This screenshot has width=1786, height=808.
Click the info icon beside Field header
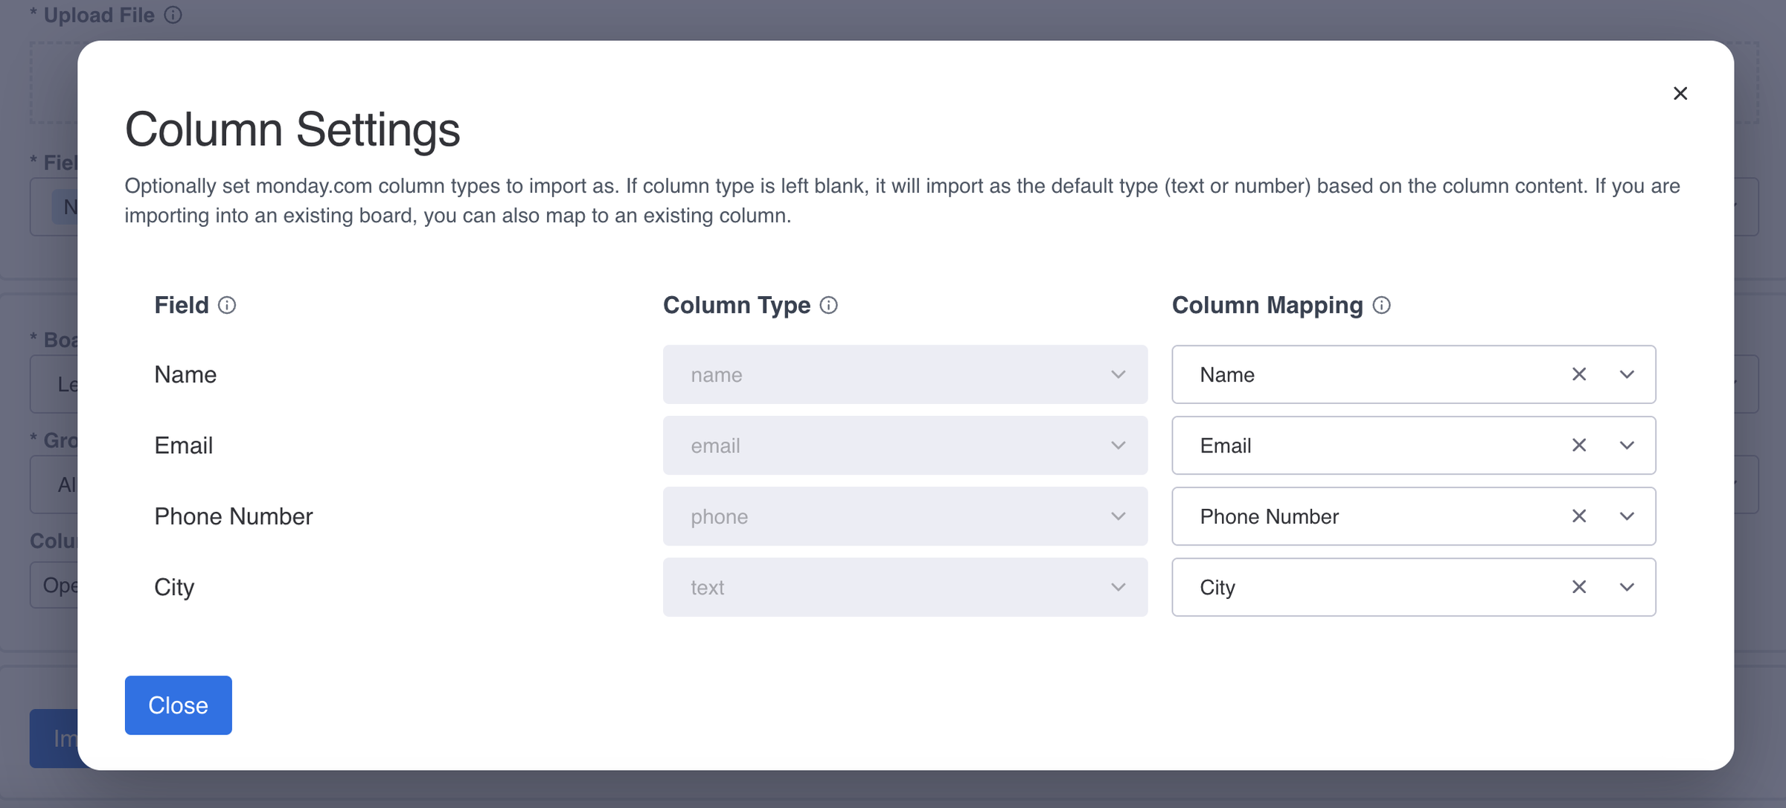pos(227,305)
